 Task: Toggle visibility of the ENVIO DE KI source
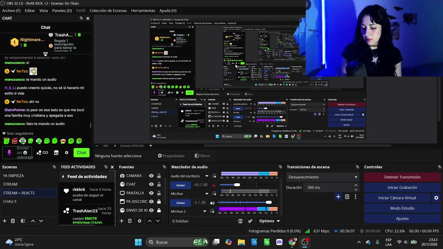point(151,210)
